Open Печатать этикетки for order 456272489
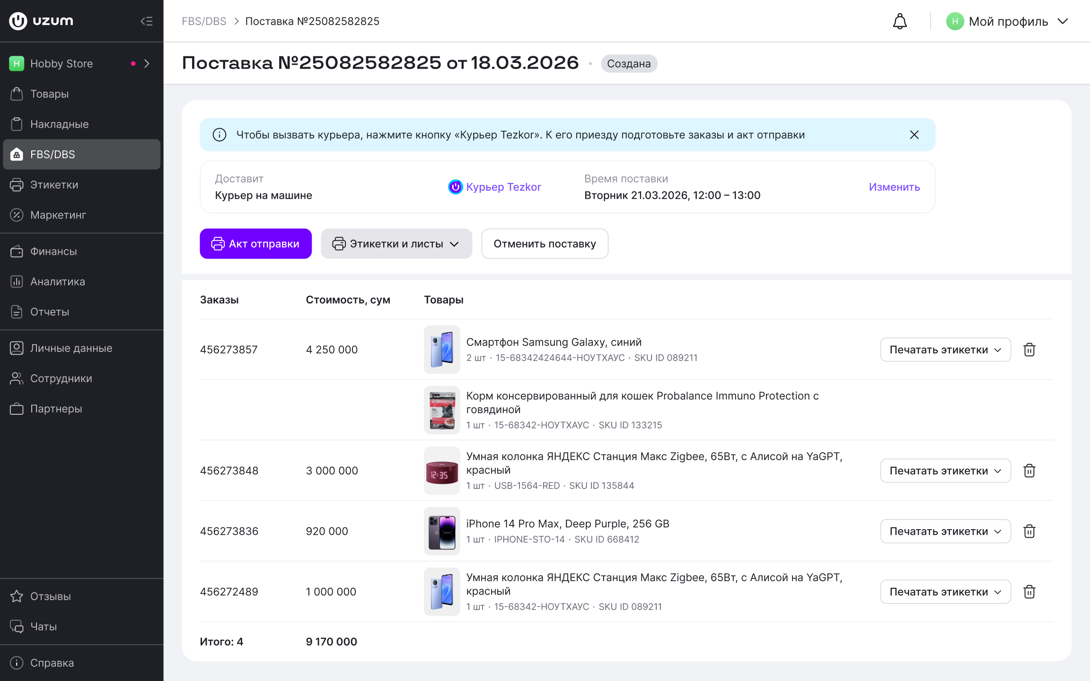1090x681 pixels. [945, 592]
